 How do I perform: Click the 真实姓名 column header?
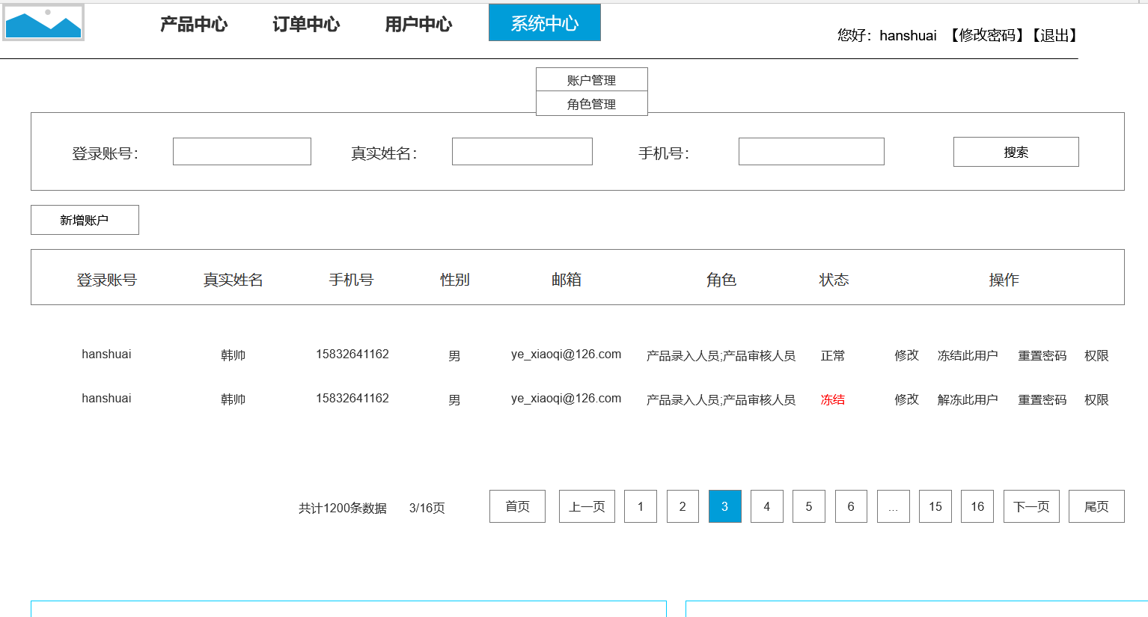pyautogui.click(x=233, y=280)
